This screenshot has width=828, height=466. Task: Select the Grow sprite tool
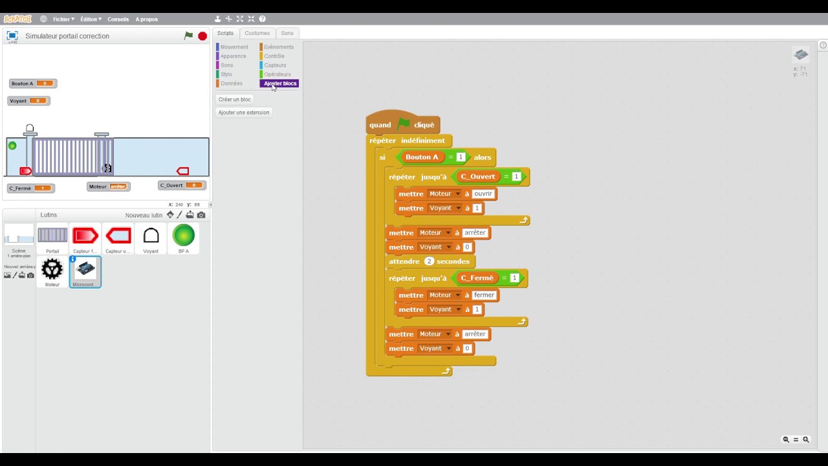(240, 19)
